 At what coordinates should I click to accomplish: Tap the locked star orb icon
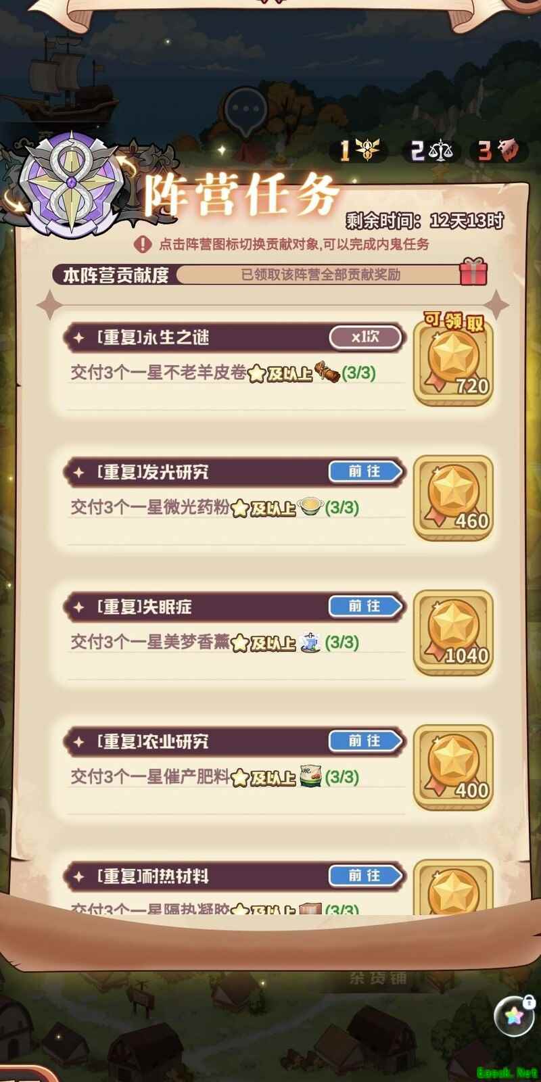(x=515, y=1016)
